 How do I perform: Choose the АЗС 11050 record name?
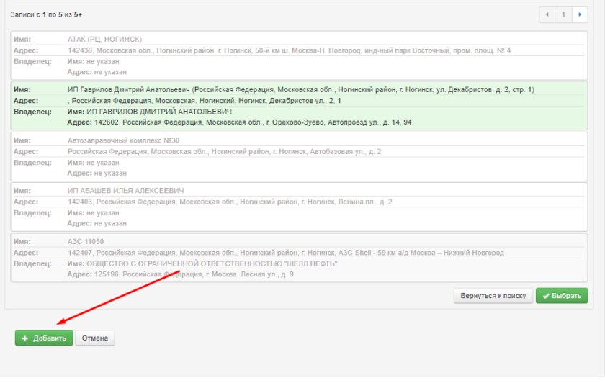pyautogui.click(x=86, y=242)
